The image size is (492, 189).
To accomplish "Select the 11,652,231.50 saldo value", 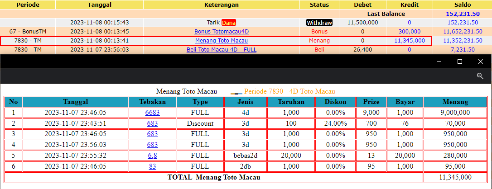I will (x=463, y=32).
